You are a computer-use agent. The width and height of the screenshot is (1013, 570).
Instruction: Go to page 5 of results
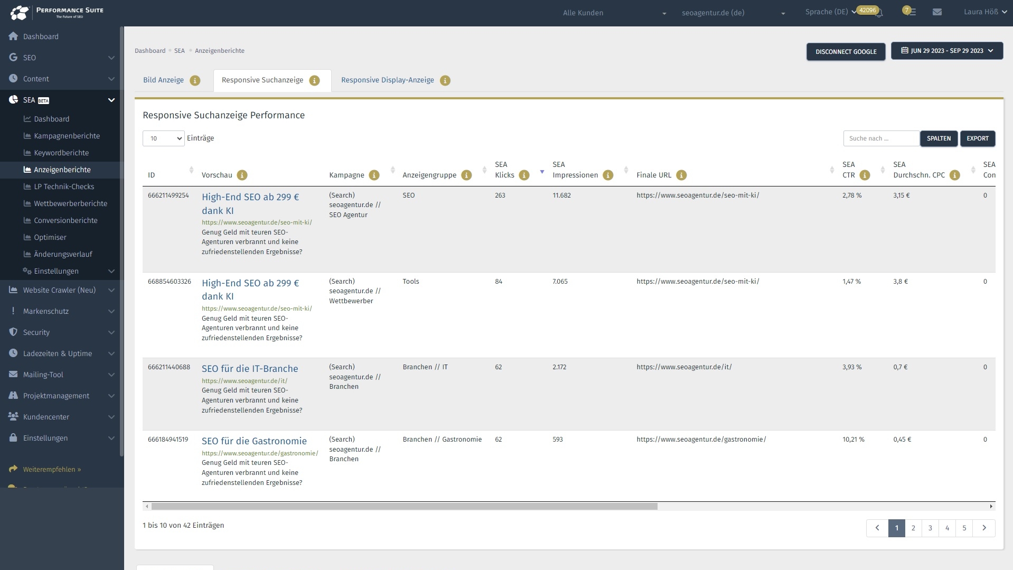(x=964, y=528)
